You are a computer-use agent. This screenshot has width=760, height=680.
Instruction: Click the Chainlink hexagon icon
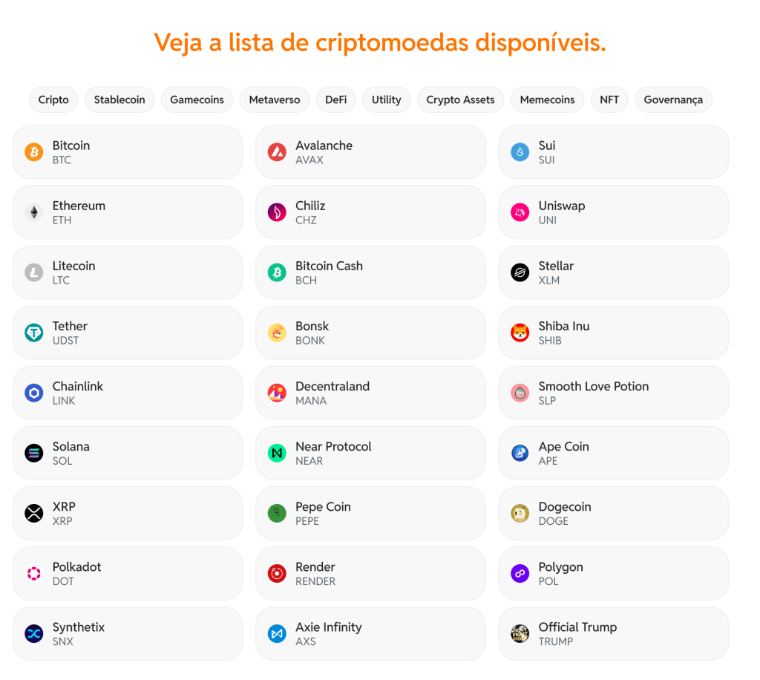(33, 393)
